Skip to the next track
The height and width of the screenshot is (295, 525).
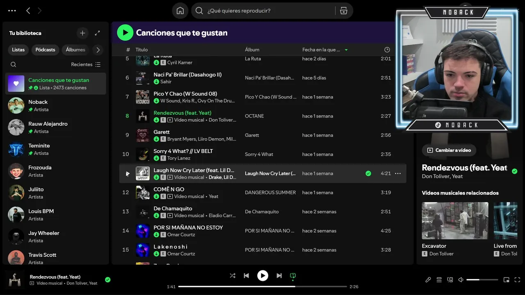point(279,276)
